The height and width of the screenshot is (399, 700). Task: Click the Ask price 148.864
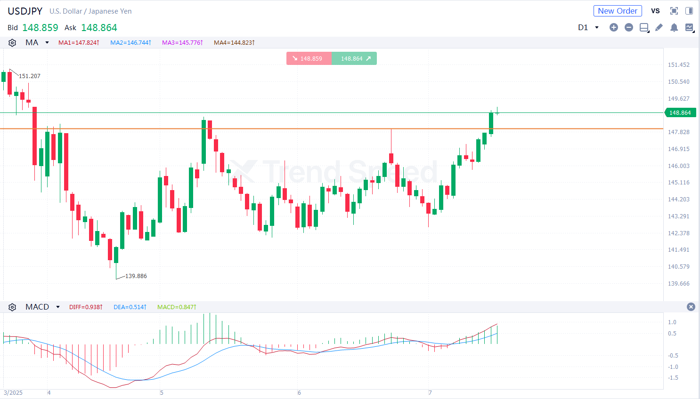click(99, 28)
